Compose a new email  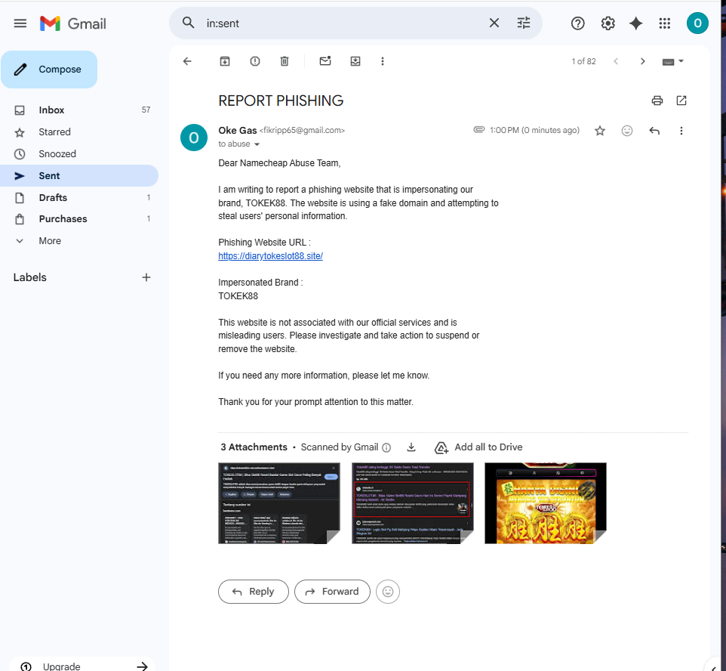pyautogui.click(x=49, y=70)
